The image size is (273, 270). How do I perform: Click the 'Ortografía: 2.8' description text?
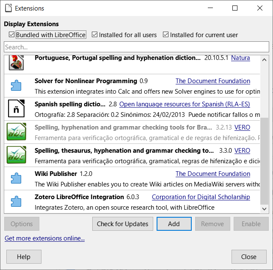(147, 115)
